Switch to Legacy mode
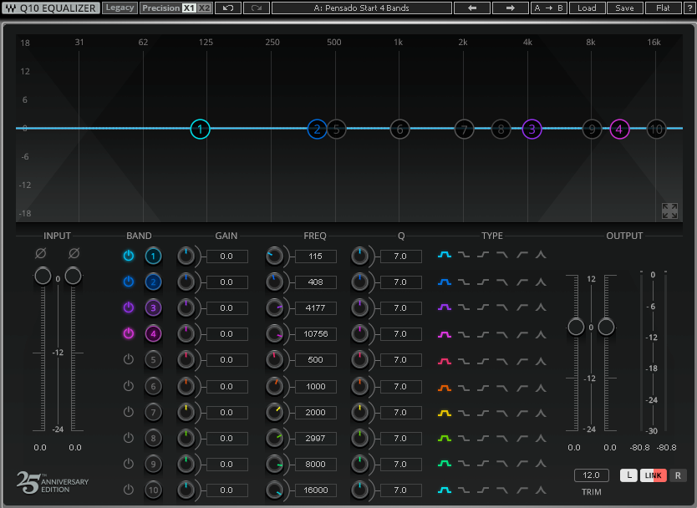This screenshot has width=697, height=508. tap(120, 8)
